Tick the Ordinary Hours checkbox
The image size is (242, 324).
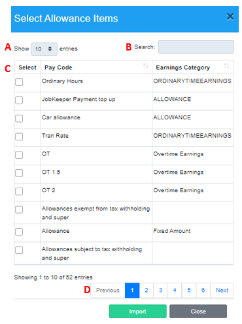coord(19,82)
